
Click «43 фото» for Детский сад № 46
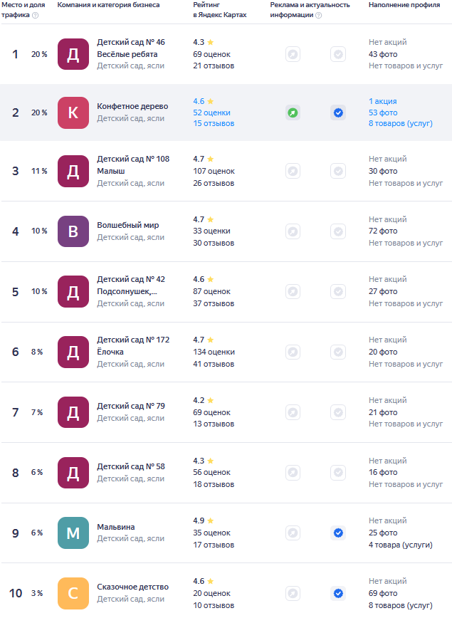pos(383,54)
